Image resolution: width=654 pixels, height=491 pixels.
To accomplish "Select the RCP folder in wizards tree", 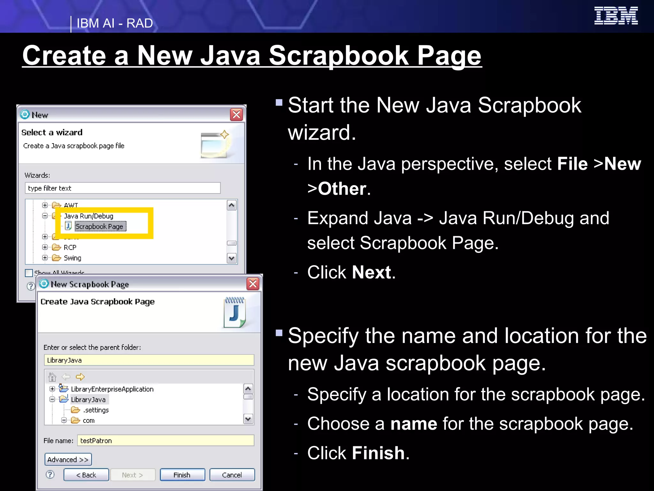I will [x=70, y=247].
